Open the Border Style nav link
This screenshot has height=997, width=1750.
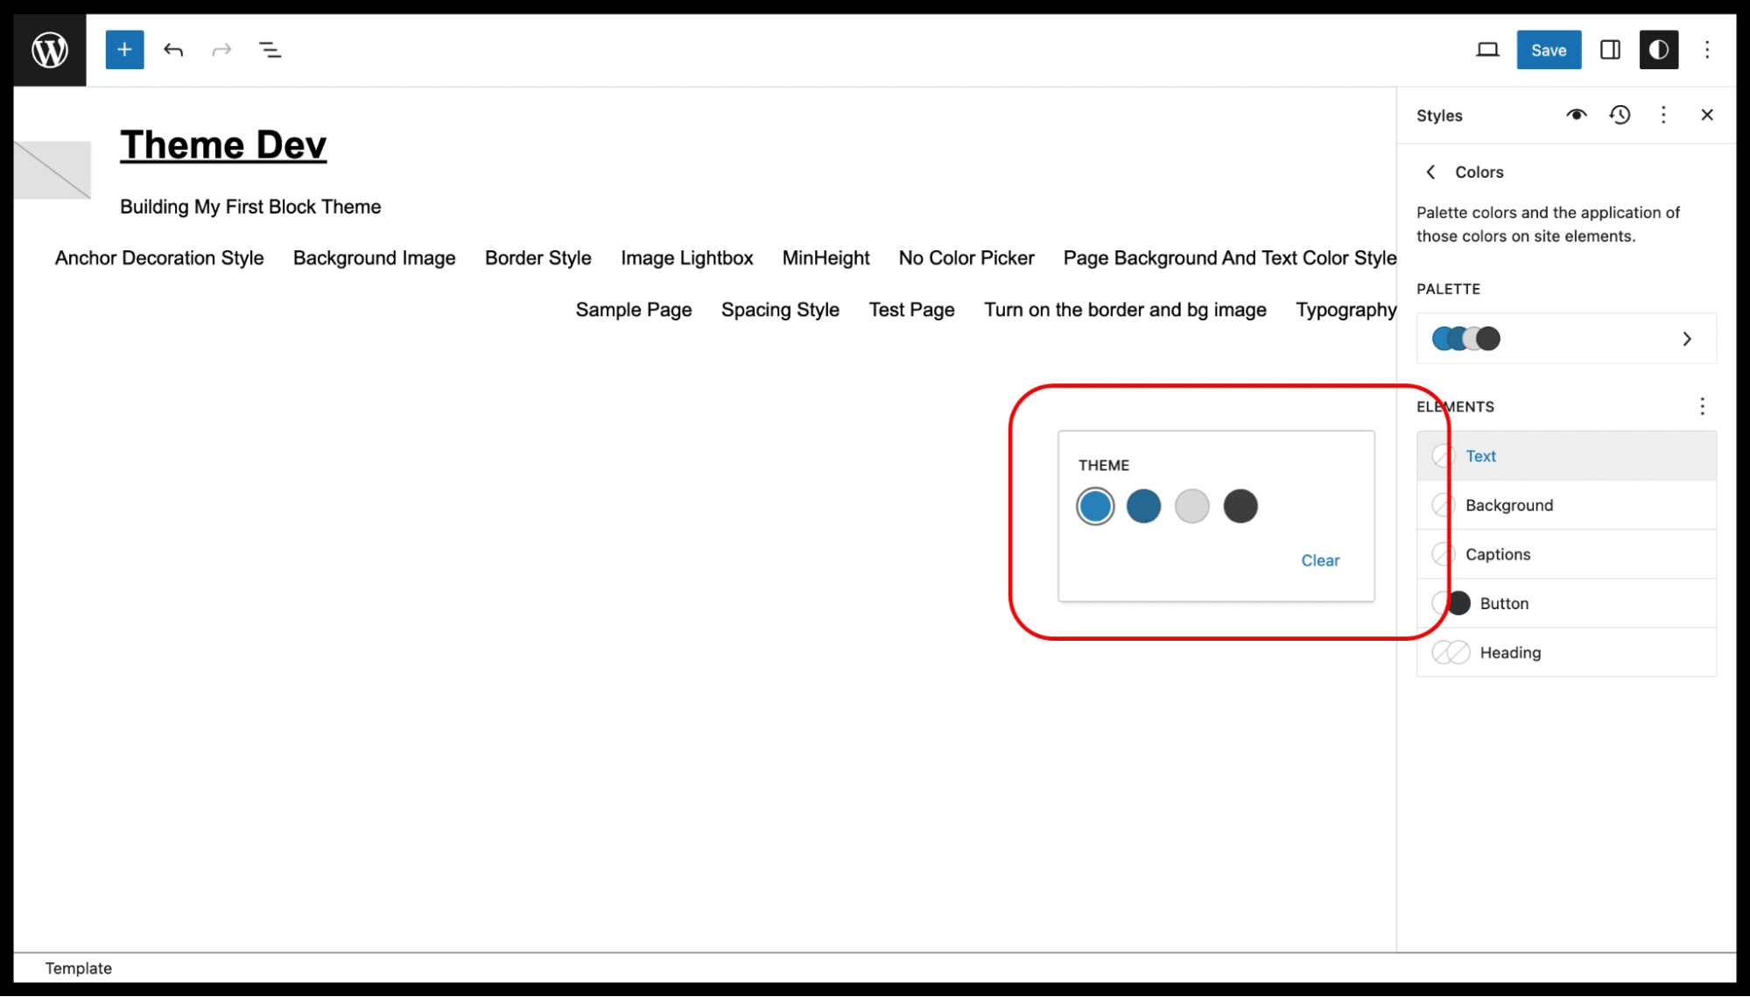538,258
